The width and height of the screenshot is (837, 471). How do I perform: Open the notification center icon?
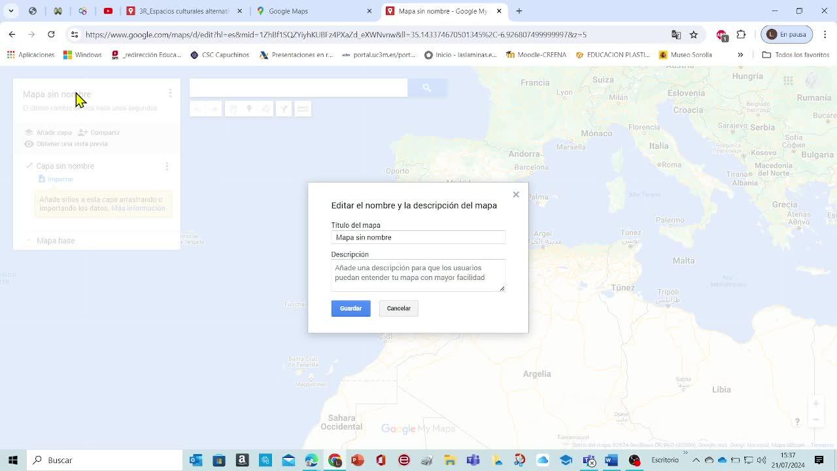click(x=819, y=461)
